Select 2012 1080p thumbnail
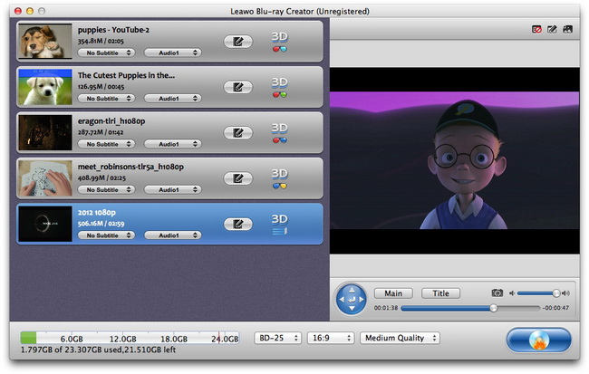Screen dimensions: 589x374 point(45,225)
